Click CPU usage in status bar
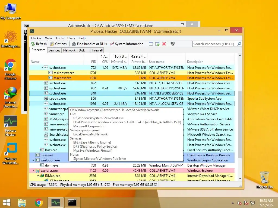Image resolution: width=278 pixels, height=208 pixels. point(43,185)
